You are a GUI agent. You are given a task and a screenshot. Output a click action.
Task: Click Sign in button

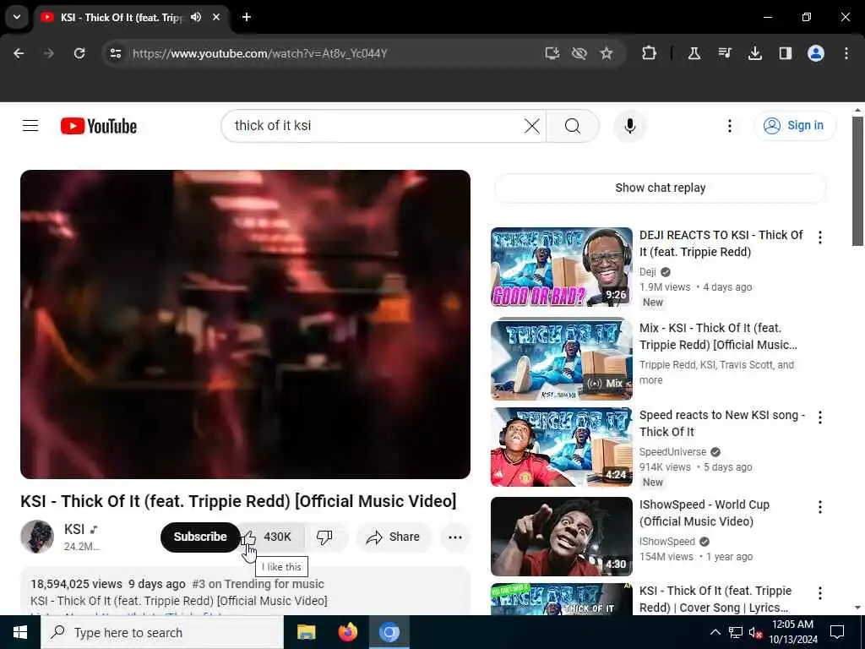pos(794,126)
